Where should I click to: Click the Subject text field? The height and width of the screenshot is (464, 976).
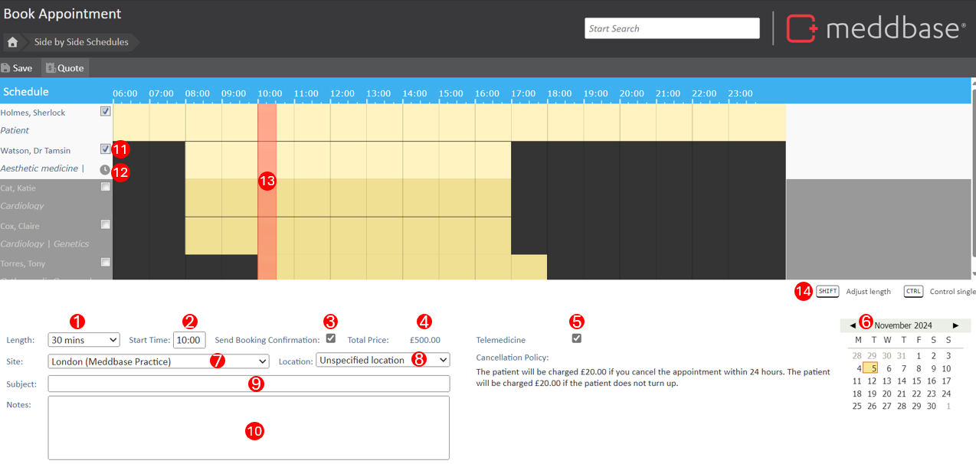[248, 384]
